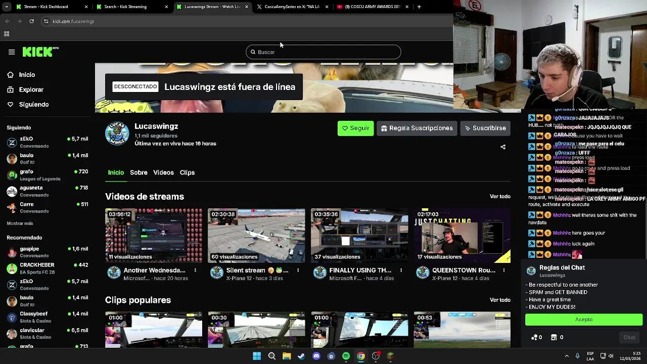Open the hamburger sidebar menu icon
647x364 pixels.
pyautogui.click(x=12, y=52)
